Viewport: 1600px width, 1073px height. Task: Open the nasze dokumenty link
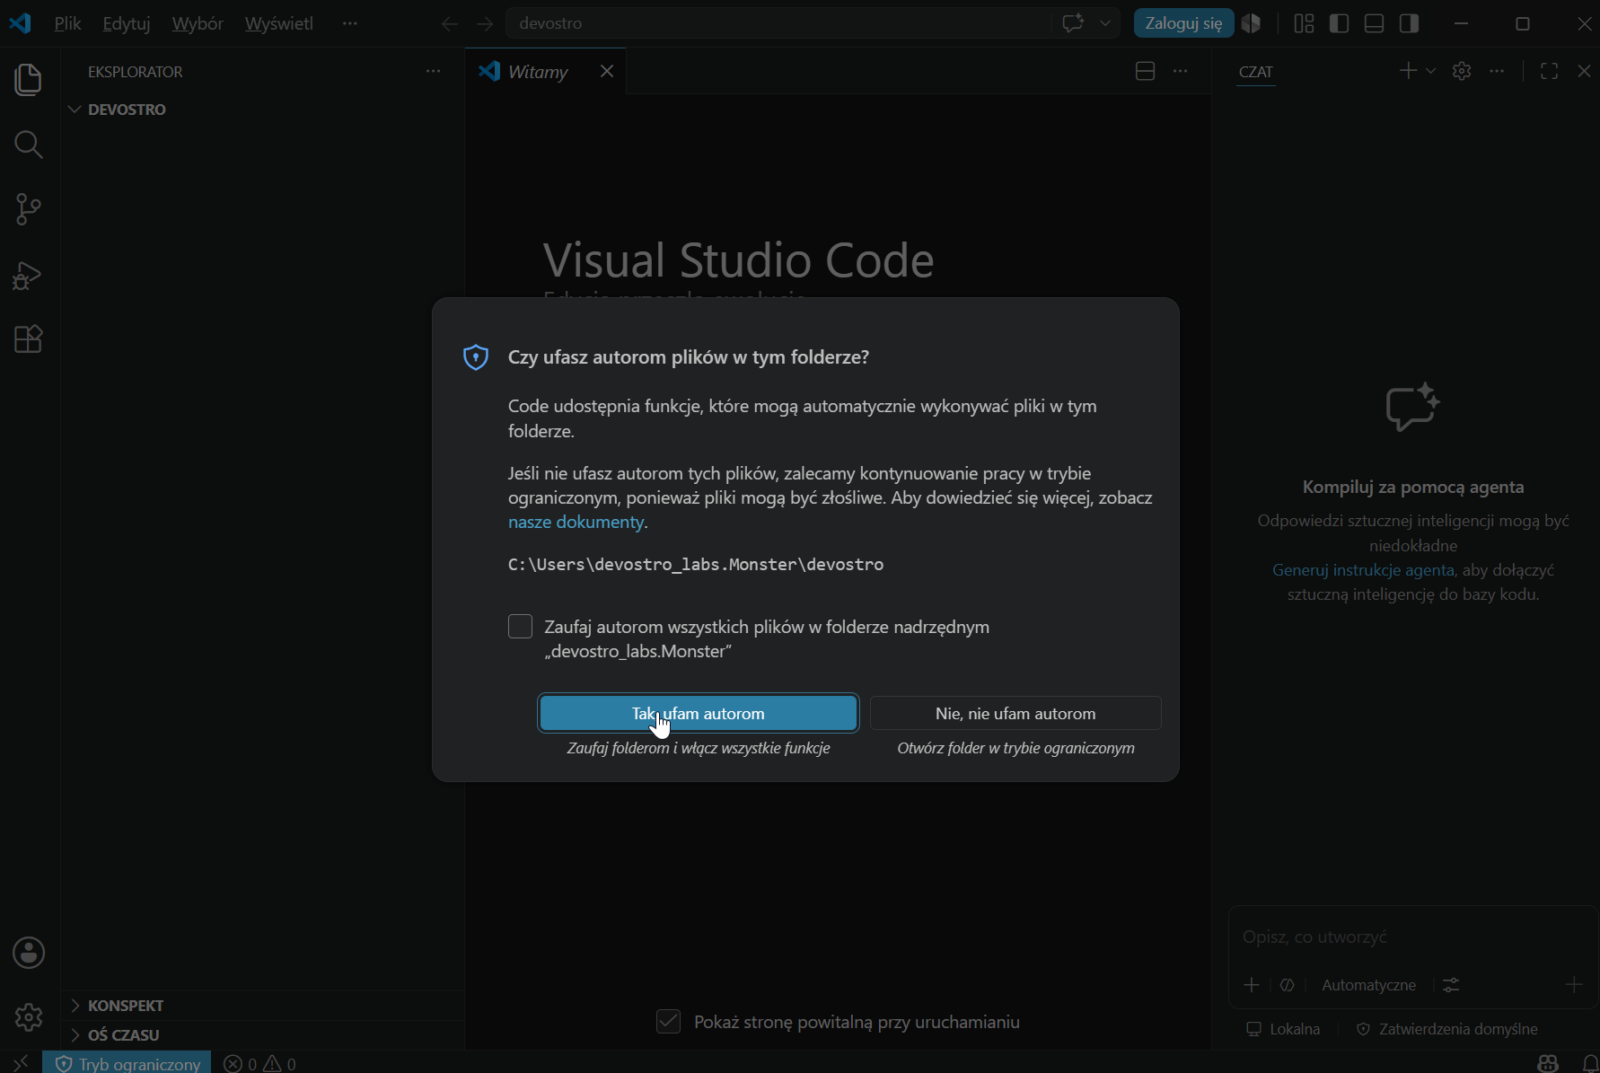576,522
